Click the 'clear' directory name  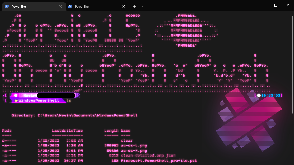[127, 140]
